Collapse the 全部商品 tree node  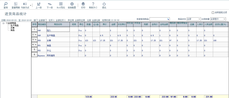(x=4, y=23)
